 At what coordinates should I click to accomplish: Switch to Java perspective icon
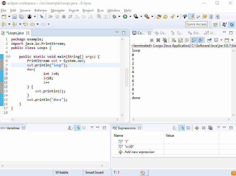coord(224,24)
